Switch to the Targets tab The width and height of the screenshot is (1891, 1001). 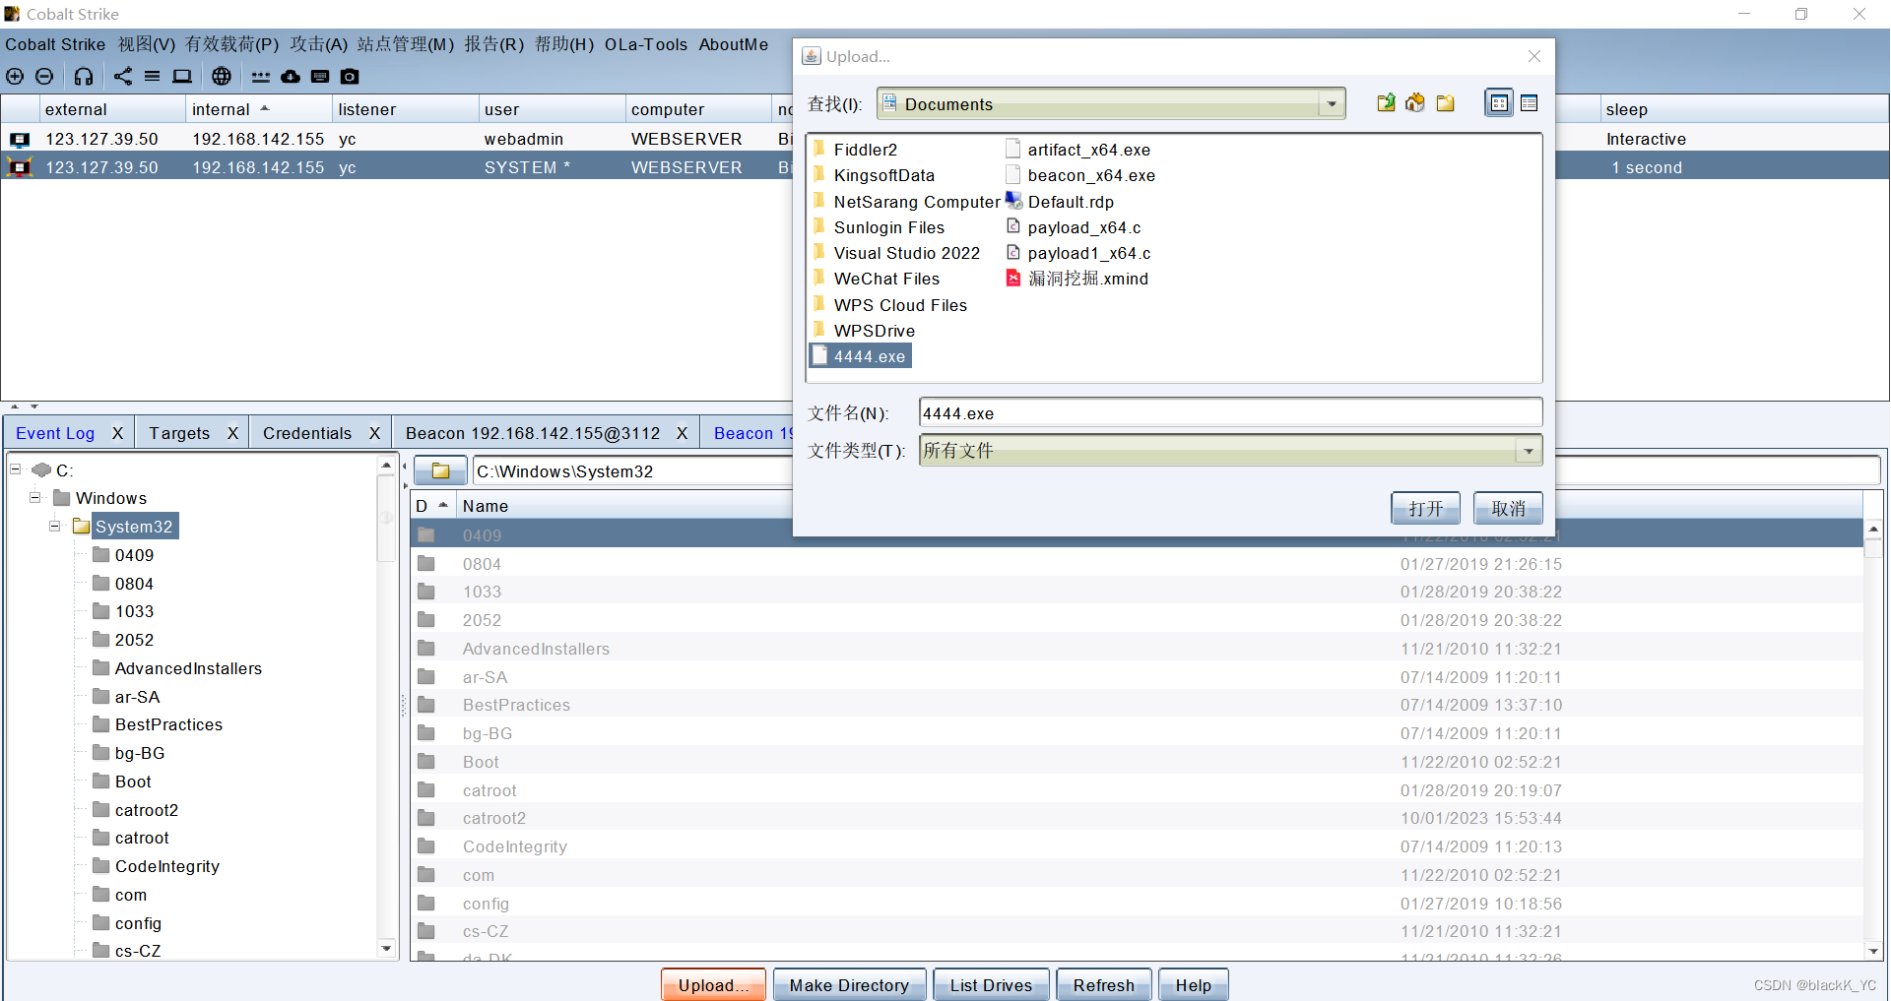(179, 433)
